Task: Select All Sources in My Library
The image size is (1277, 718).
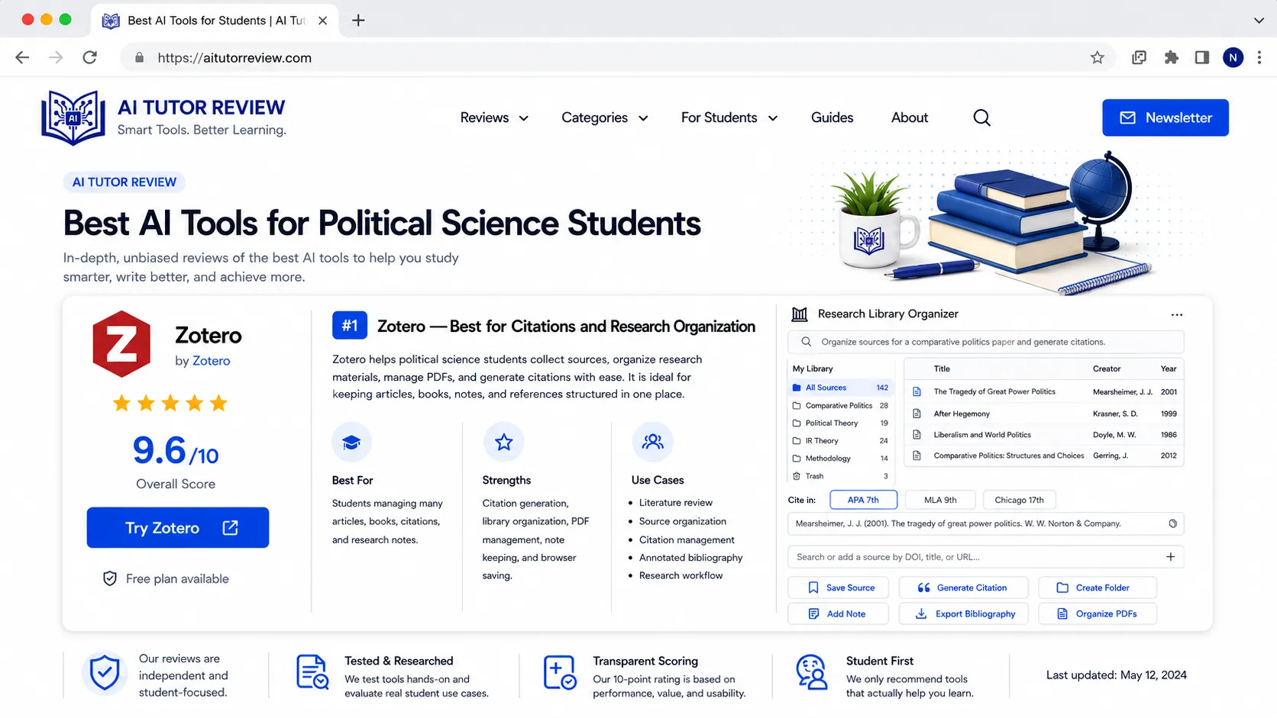Action: coord(840,388)
